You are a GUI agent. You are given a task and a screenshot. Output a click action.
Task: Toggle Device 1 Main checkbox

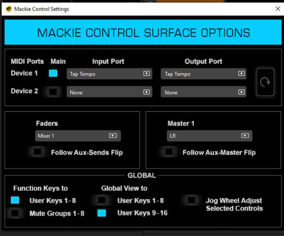click(x=53, y=73)
